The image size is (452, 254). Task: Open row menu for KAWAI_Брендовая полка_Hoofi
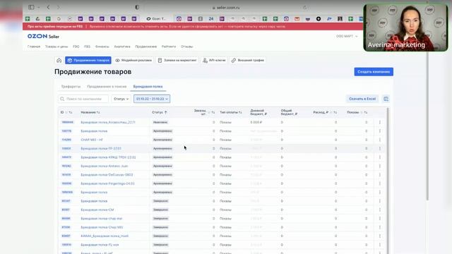[380, 236]
